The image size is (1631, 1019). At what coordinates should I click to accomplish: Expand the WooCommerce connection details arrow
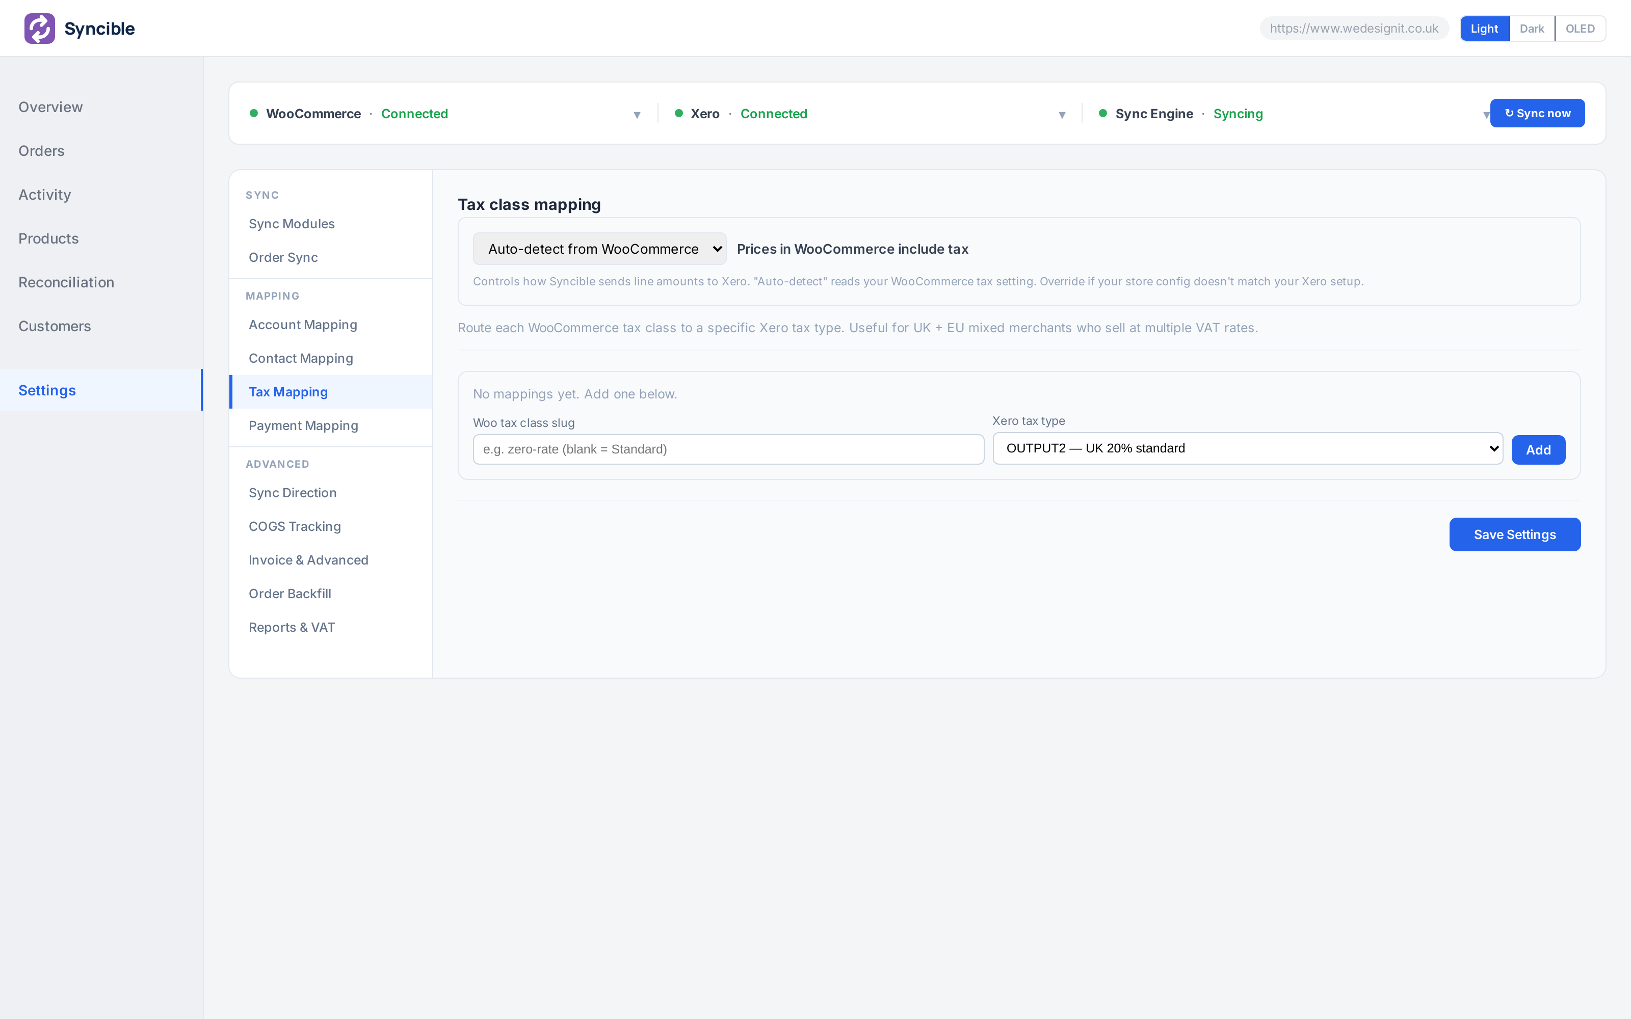637,115
